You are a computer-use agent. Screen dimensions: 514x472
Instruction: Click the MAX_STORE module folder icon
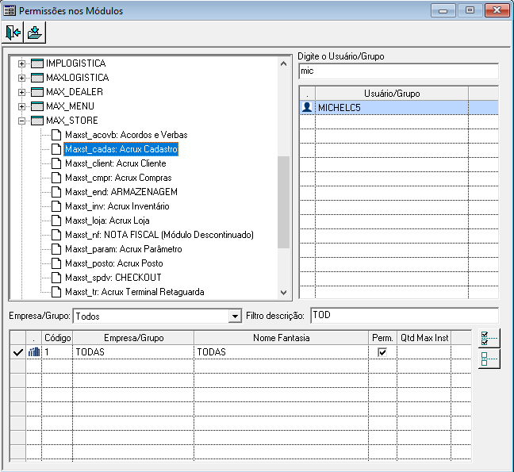click(x=37, y=121)
